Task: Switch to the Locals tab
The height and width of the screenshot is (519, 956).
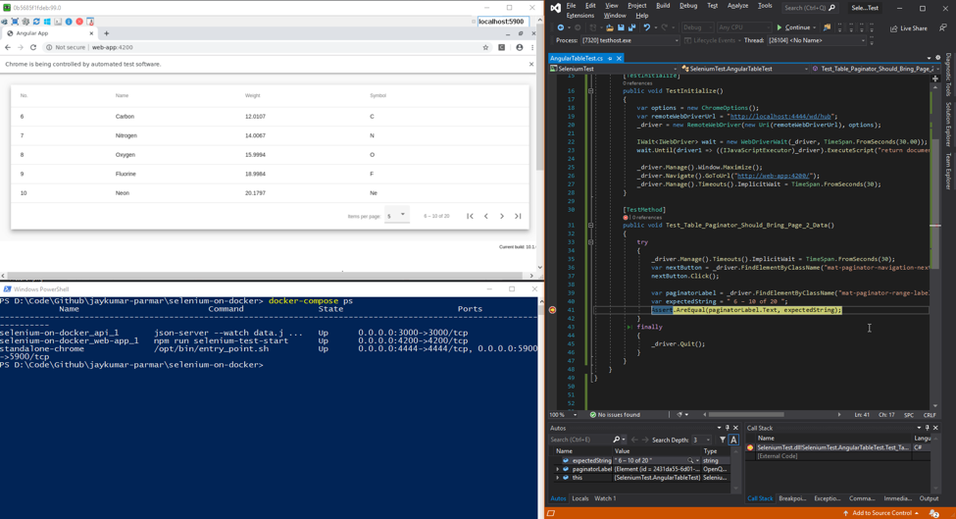Action: (x=580, y=498)
